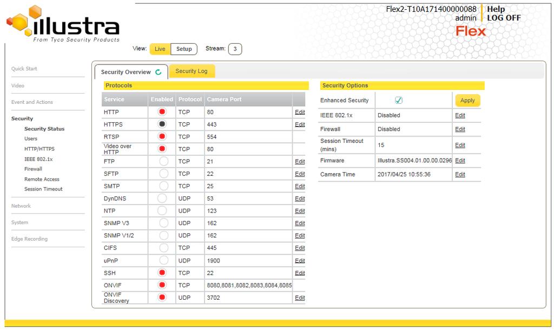Open Event and Actions section
Image resolution: width=554 pixels, height=330 pixels.
32,102
